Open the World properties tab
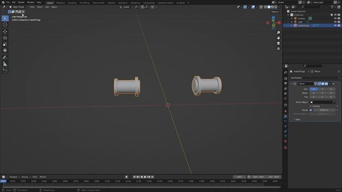Viewport: 342px width, 192px height. (285, 99)
